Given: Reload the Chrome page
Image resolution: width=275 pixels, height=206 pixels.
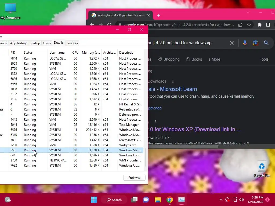Looking at the screenshot, I should point(110,24).
